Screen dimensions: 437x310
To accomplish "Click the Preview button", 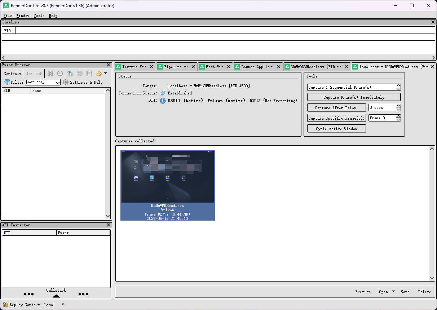I will click(363, 292).
